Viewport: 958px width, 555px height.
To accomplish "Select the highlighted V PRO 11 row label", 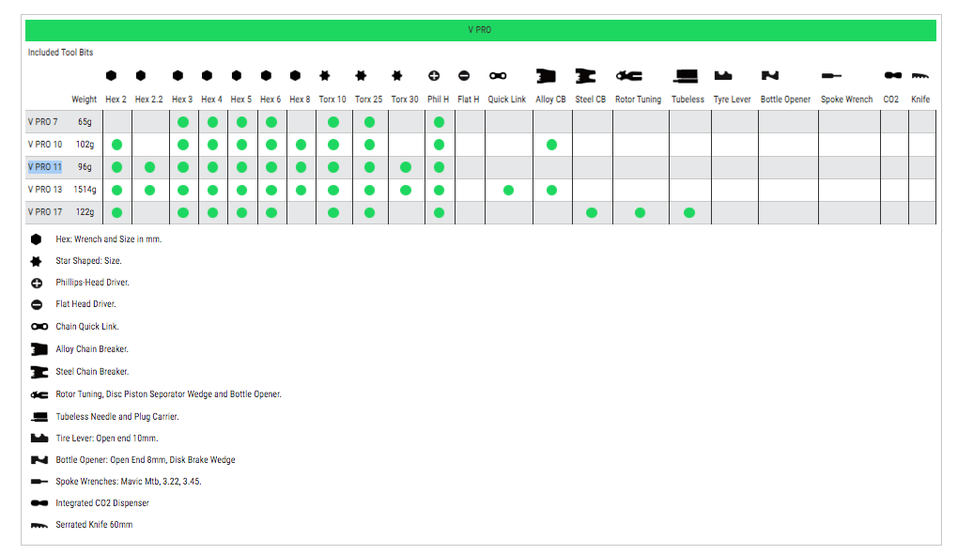I will coord(44,167).
